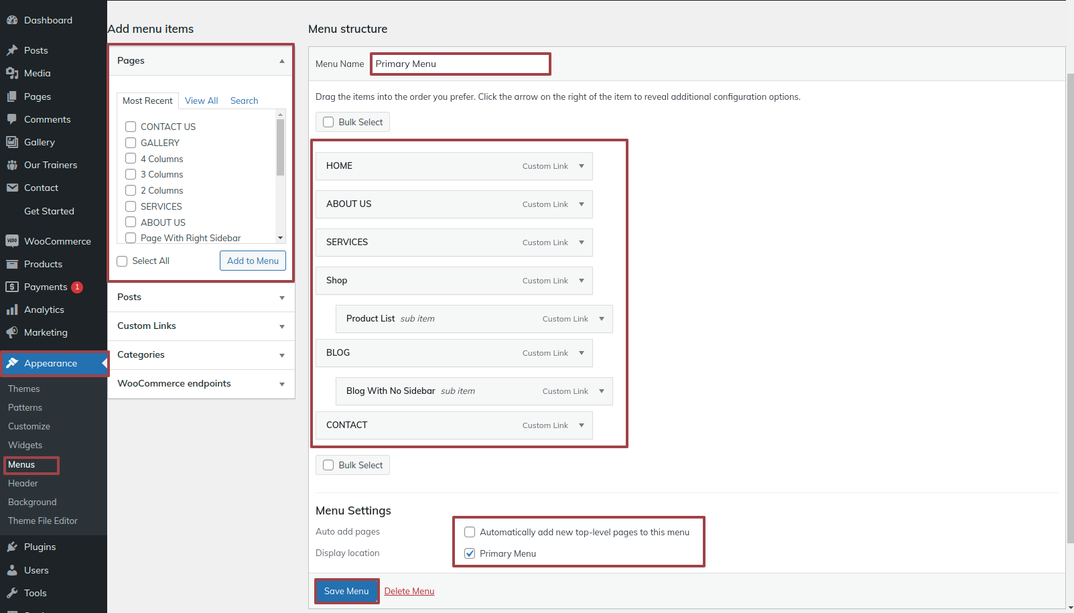Enable the top Bulk Select checkbox
The width and height of the screenshot is (1074, 613).
[x=328, y=122]
